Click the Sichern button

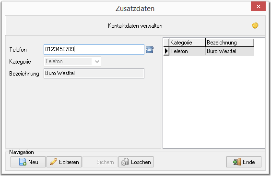[100, 162]
